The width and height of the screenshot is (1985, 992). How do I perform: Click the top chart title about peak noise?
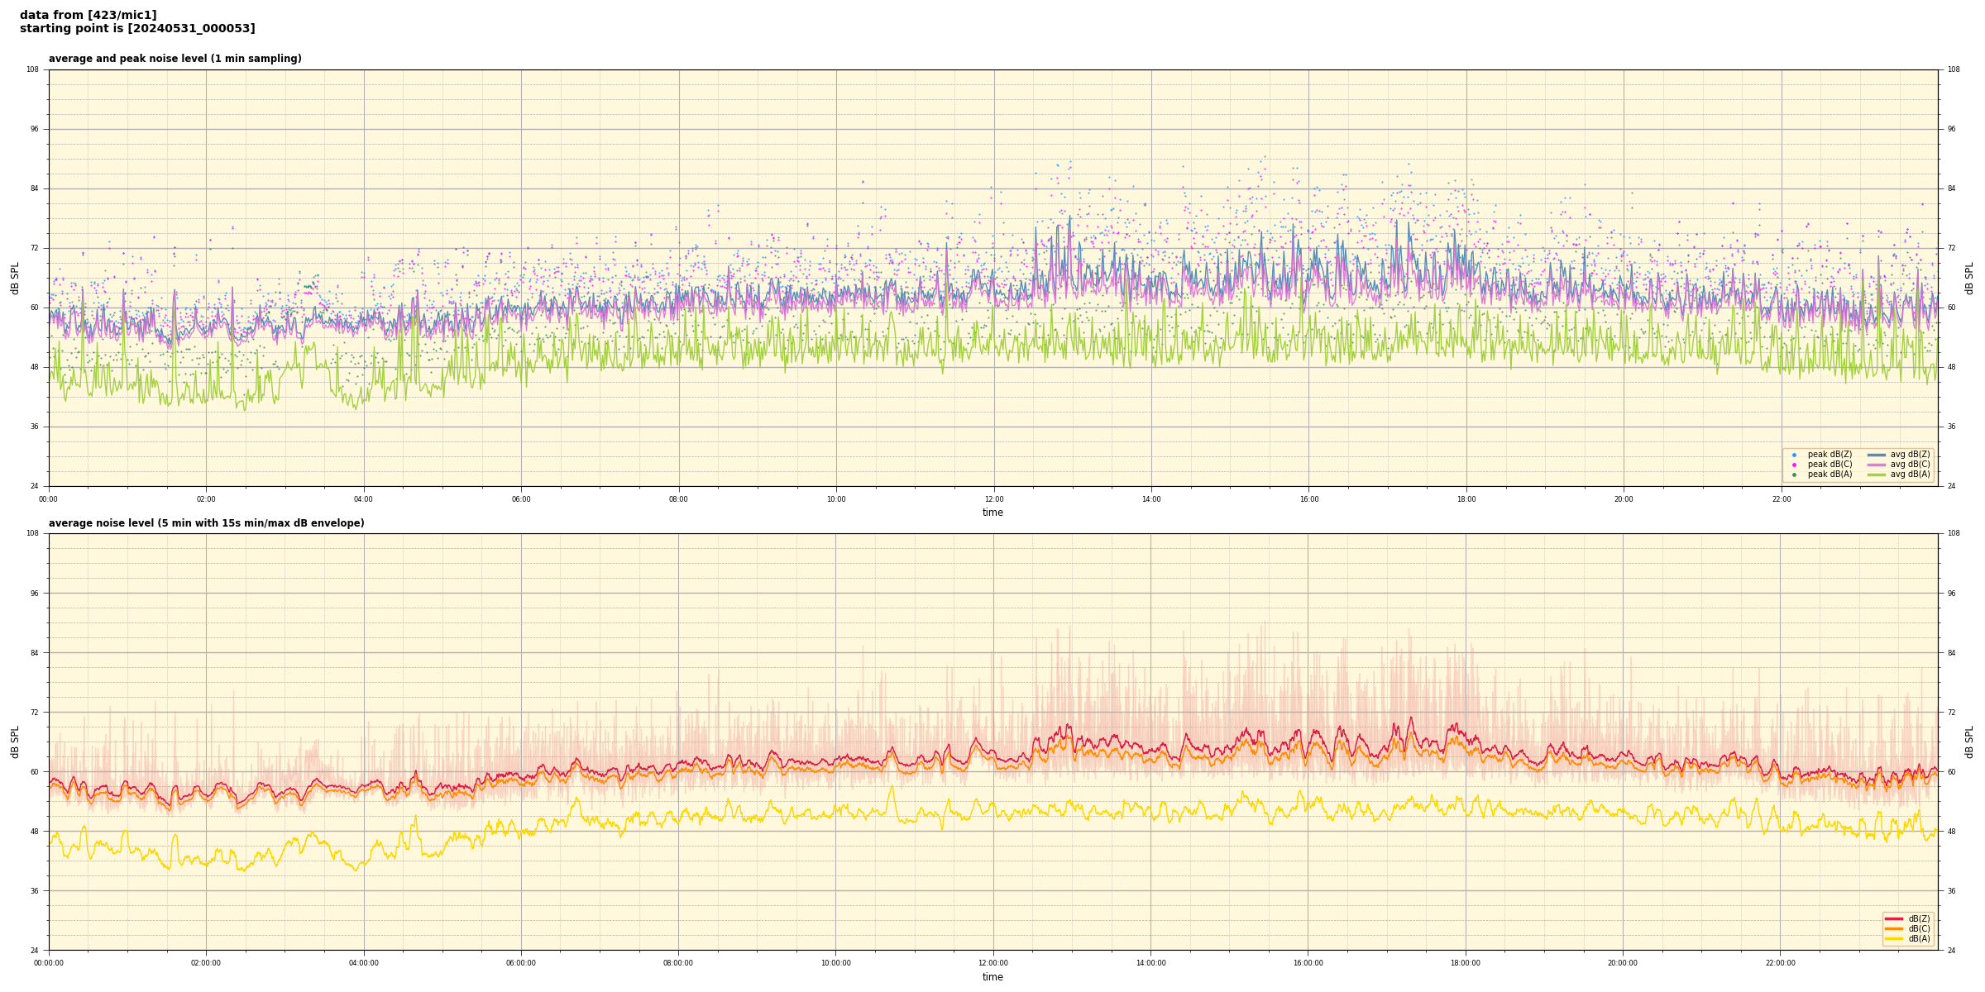coord(175,59)
